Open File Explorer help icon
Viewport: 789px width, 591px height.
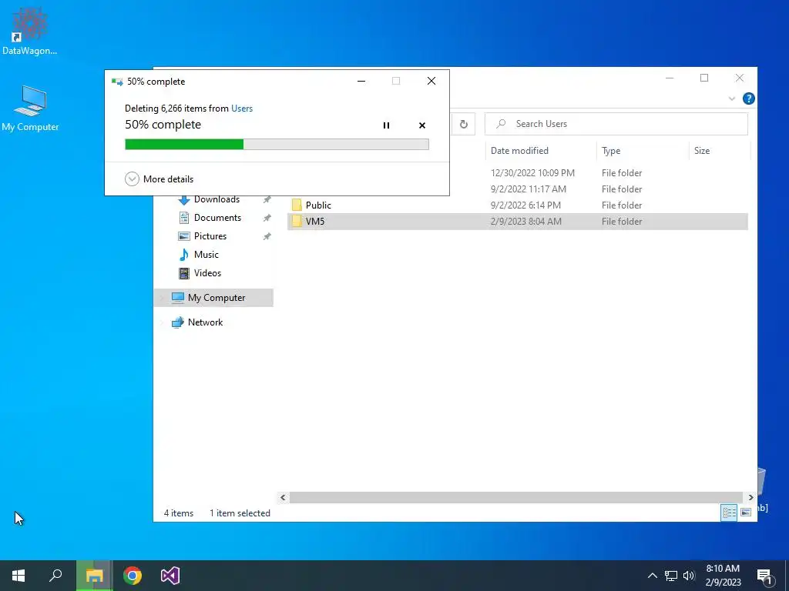[748, 98]
